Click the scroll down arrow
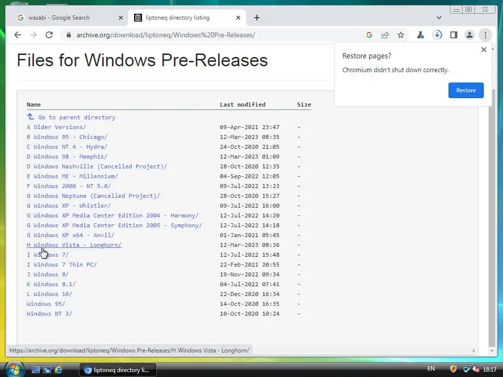503x377 pixels. tap(492, 351)
